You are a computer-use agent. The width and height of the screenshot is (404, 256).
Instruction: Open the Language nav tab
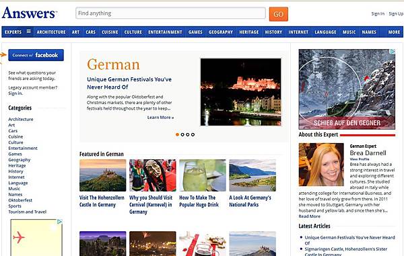pyautogui.click(x=325, y=32)
